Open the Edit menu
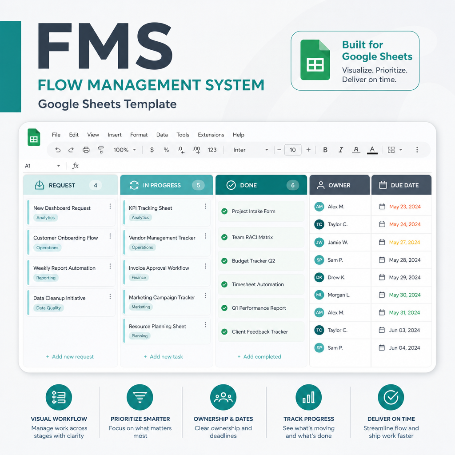 pos(74,135)
